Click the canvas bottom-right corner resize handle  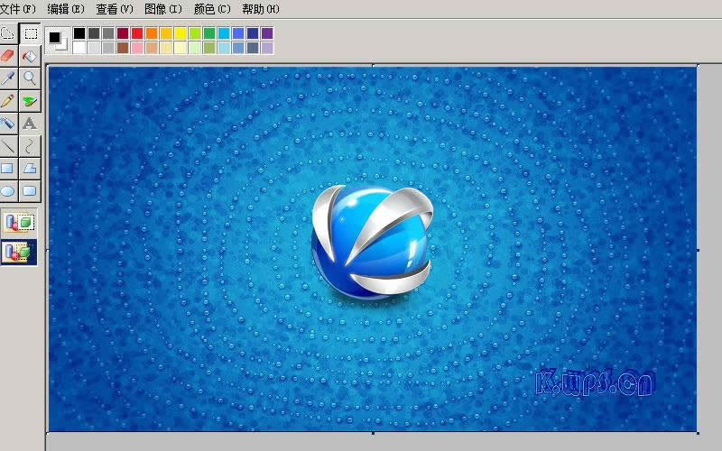698,433
